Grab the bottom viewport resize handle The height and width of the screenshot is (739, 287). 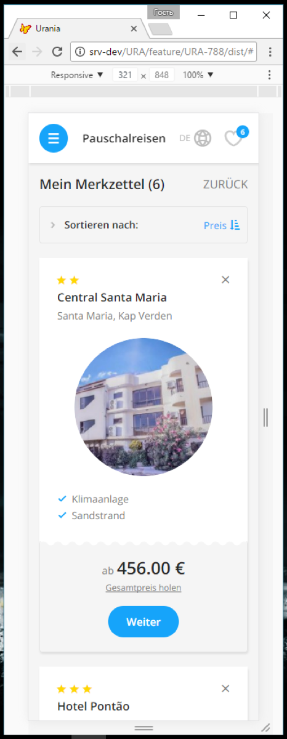(x=143, y=728)
